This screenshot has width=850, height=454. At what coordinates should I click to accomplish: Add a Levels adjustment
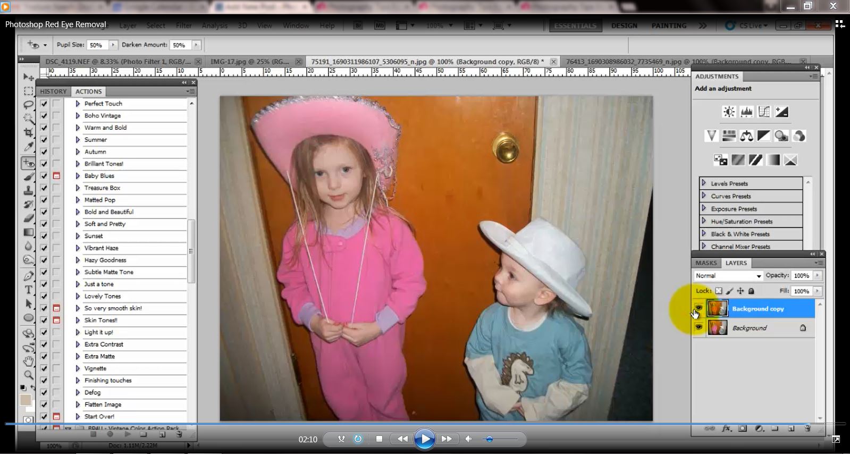click(x=746, y=112)
